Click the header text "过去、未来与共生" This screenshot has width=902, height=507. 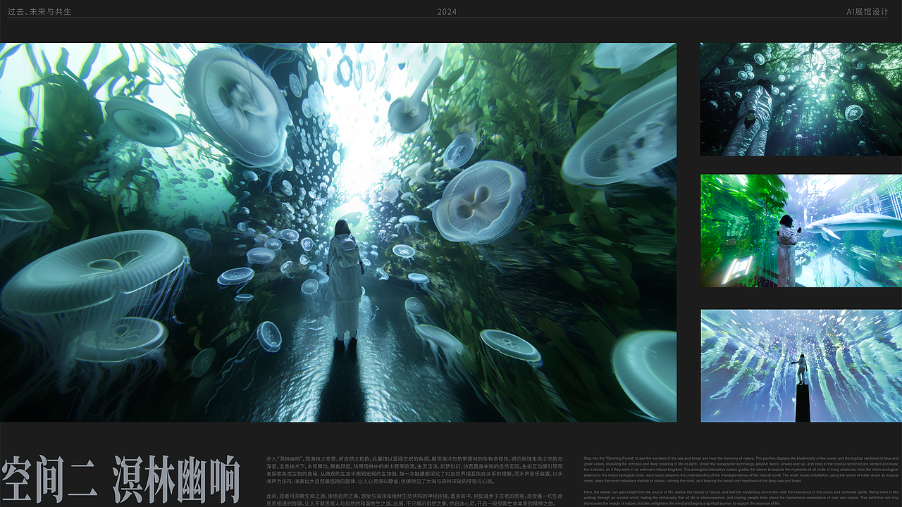(x=39, y=12)
